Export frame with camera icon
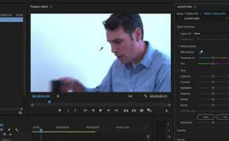The height and width of the screenshot is (141, 229). 141,110
